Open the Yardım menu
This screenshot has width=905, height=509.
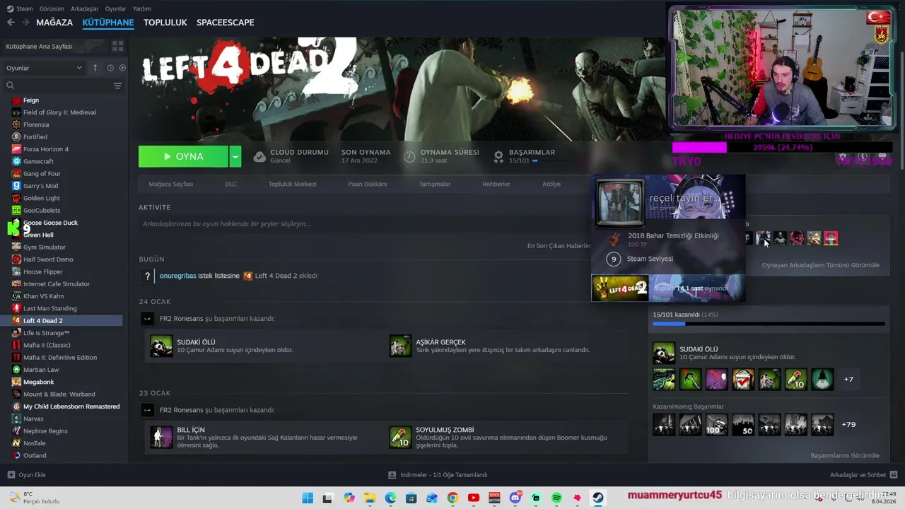(x=141, y=8)
